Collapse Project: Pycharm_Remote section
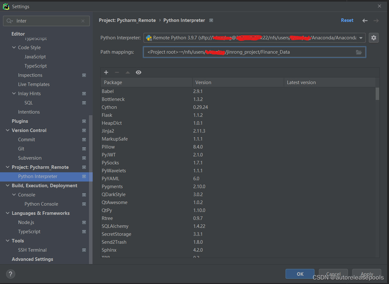The width and height of the screenshot is (389, 284). [8, 167]
